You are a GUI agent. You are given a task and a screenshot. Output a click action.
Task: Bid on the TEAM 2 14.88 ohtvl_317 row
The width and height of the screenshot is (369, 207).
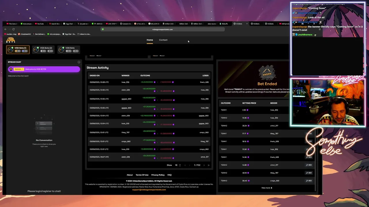[x=309, y=165]
